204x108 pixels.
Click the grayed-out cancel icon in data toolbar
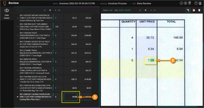pyautogui.click(x=21, y=10)
